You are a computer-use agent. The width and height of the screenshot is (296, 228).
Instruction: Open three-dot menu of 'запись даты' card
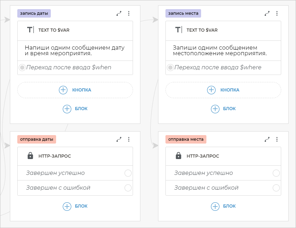[129, 13]
